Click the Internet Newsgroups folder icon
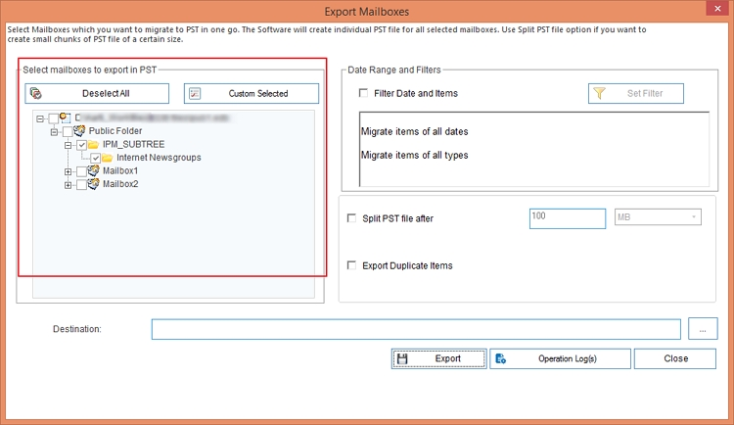This screenshot has width=734, height=425. (108, 158)
